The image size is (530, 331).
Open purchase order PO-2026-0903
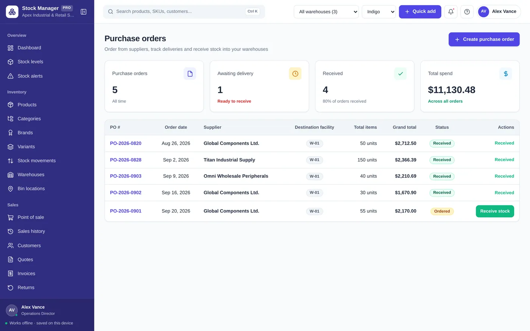coord(126,176)
